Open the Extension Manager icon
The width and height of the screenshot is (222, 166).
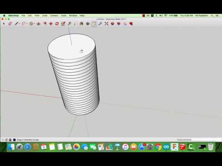(x=131, y=24)
